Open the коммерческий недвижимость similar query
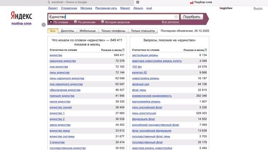 point(152,96)
